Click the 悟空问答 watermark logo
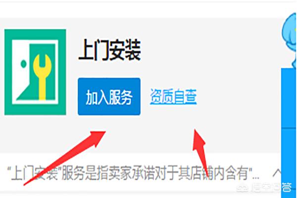The image size is (297, 198). (x=264, y=188)
